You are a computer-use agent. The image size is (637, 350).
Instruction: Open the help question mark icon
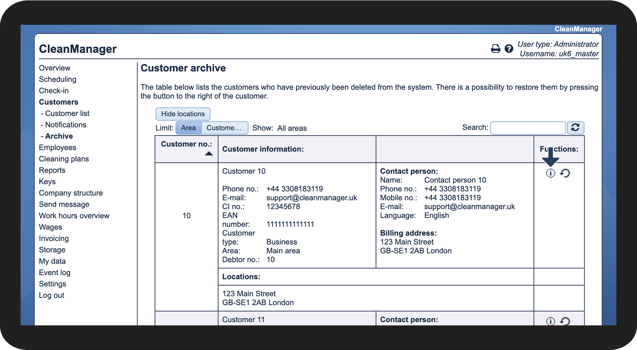509,49
